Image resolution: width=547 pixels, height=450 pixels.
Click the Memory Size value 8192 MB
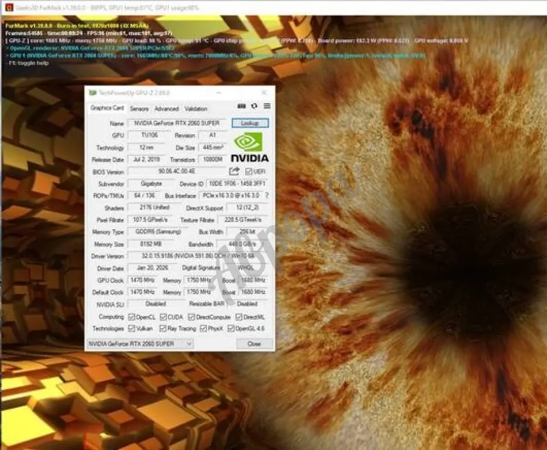tap(150, 244)
